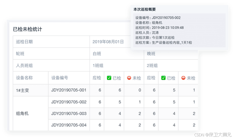Screen dimensions: 235x139
Task: Click 白班 未检 value 2 for JDY20190705-003
Action: pyautogui.click(x=140, y=114)
